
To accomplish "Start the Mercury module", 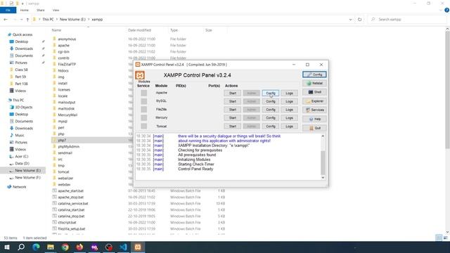I will click(x=233, y=118).
